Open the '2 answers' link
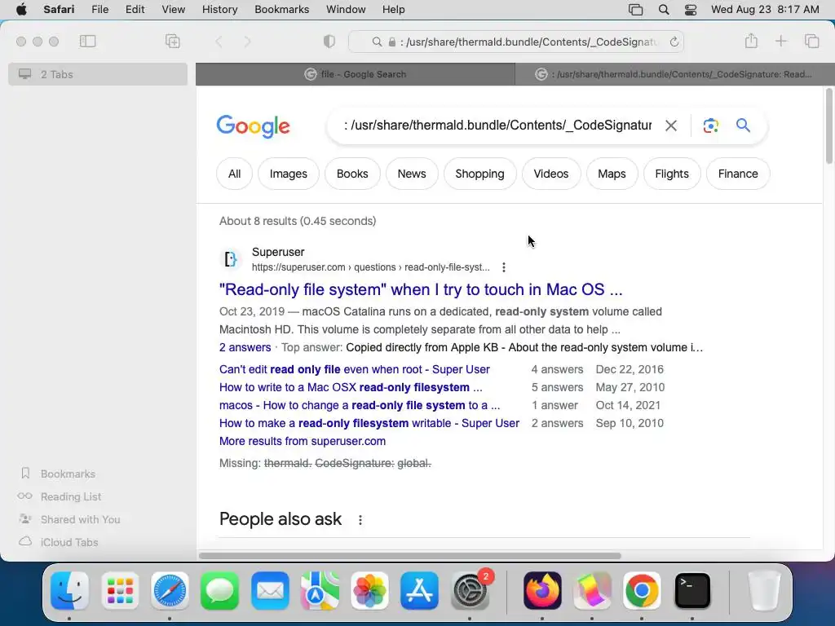 pos(245,347)
